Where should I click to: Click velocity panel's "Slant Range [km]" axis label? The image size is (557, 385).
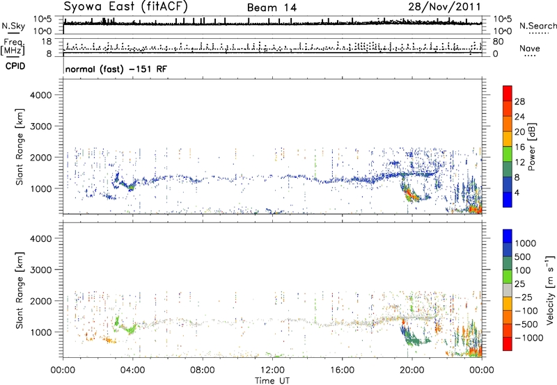(19, 290)
